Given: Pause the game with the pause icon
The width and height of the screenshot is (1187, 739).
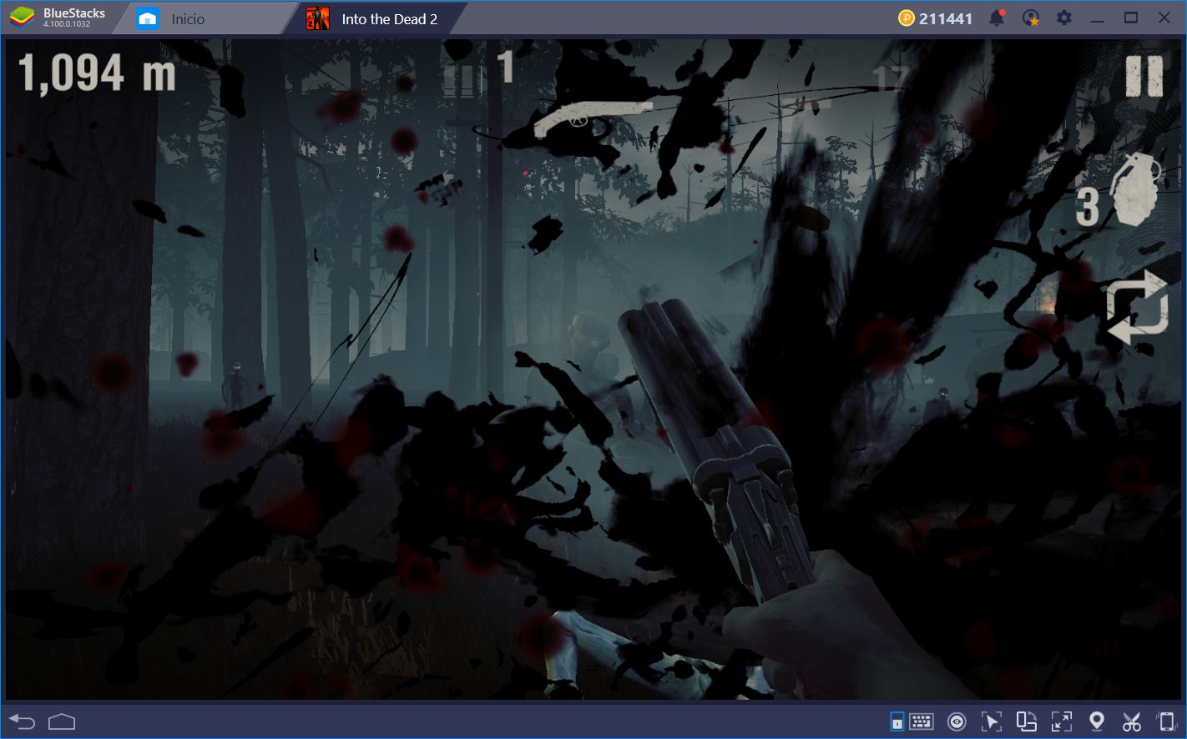Looking at the screenshot, I should click(x=1144, y=77).
